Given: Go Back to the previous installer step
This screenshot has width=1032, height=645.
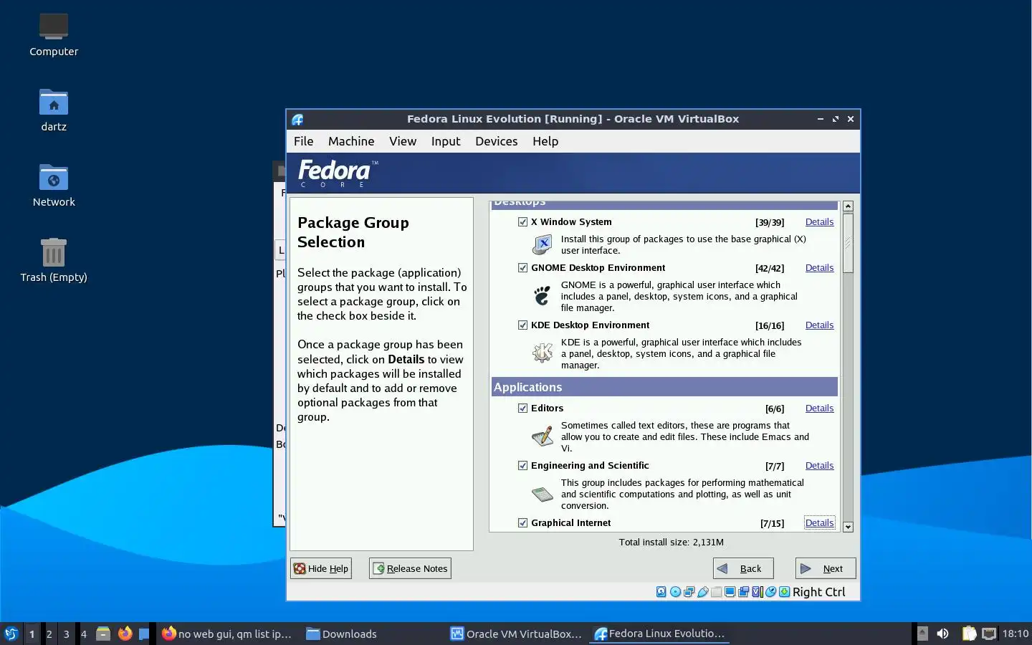Looking at the screenshot, I should [x=743, y=568].
